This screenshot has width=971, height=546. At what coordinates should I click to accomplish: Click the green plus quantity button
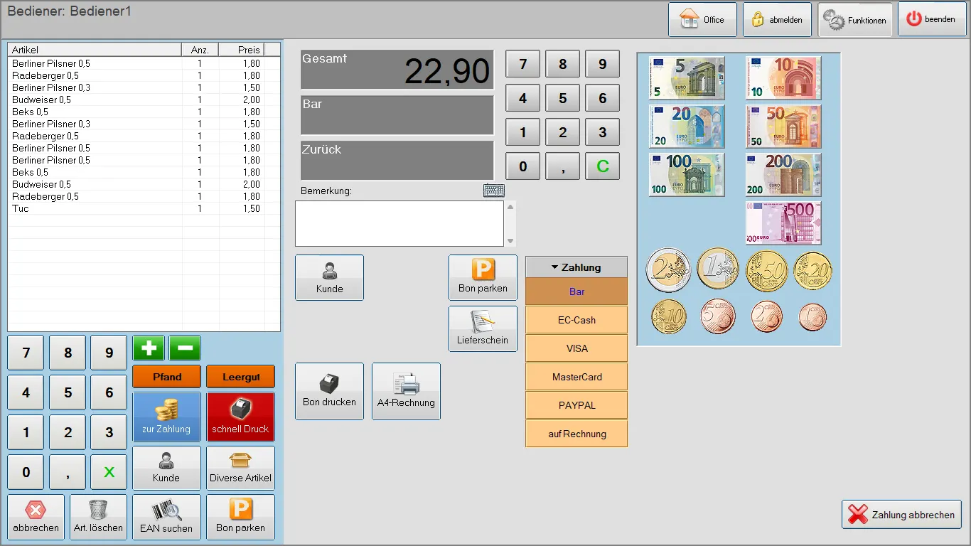(149, 348)
